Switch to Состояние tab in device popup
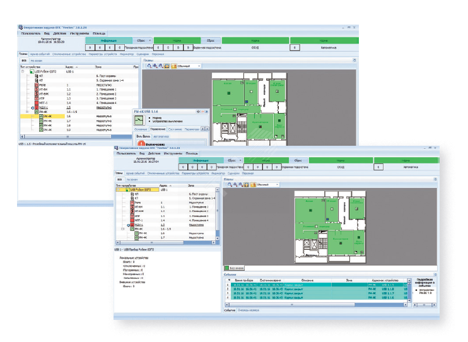 click(x=175, y=129)
